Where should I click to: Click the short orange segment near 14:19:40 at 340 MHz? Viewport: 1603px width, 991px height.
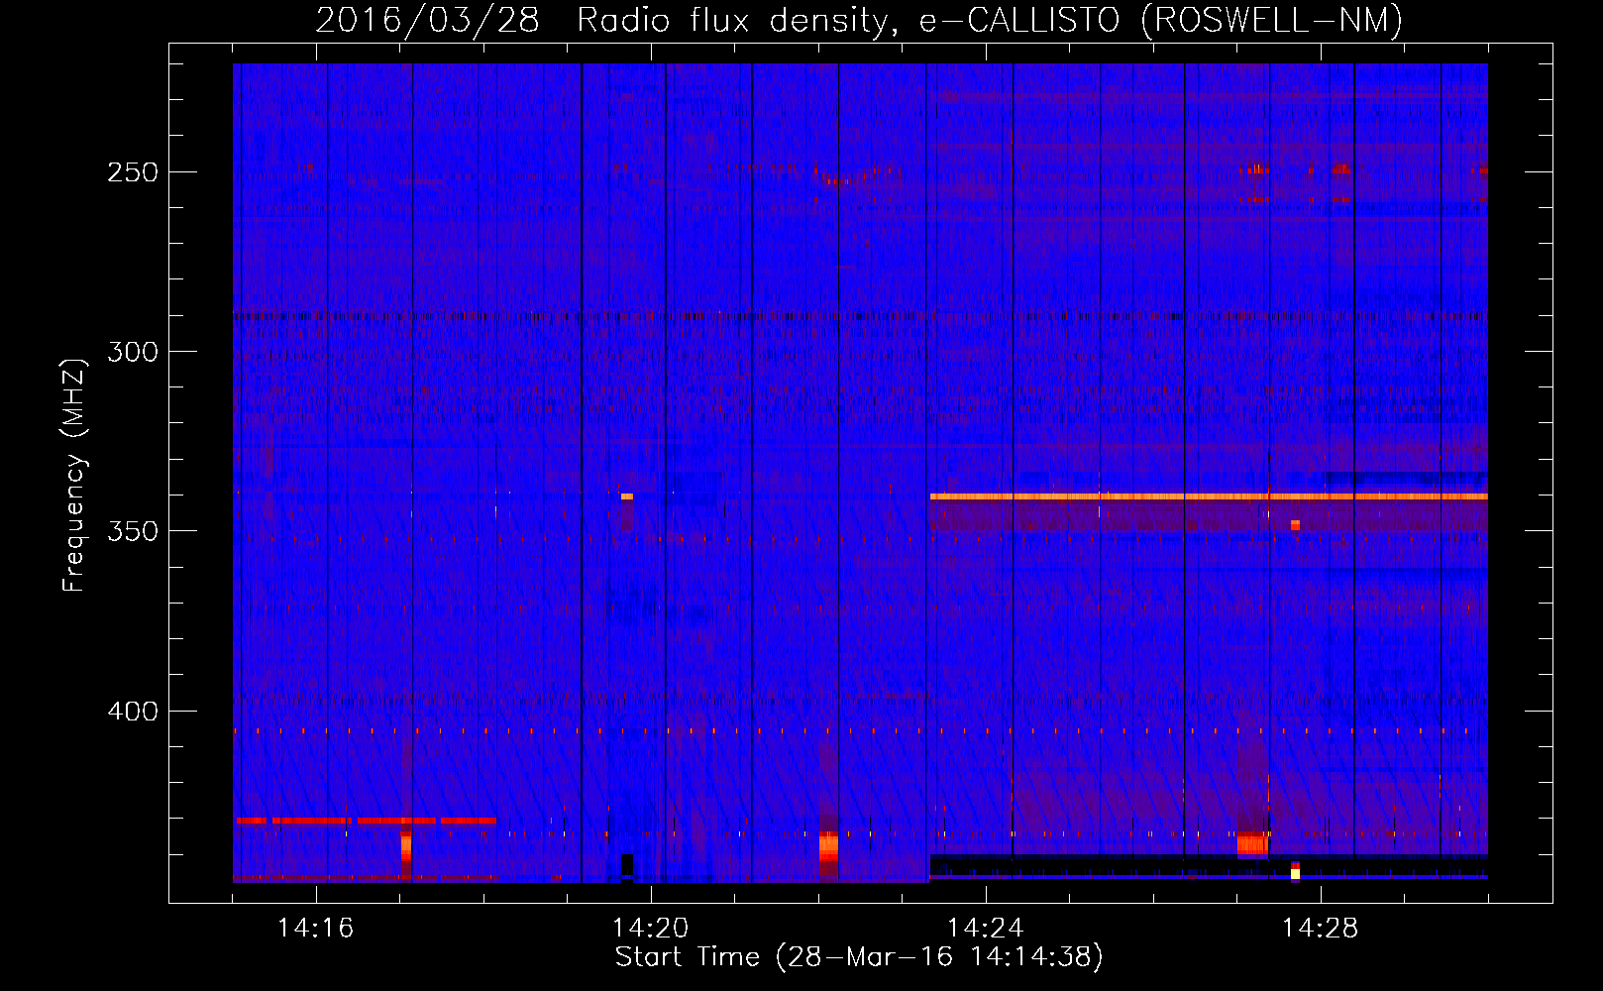click(626, 496)
